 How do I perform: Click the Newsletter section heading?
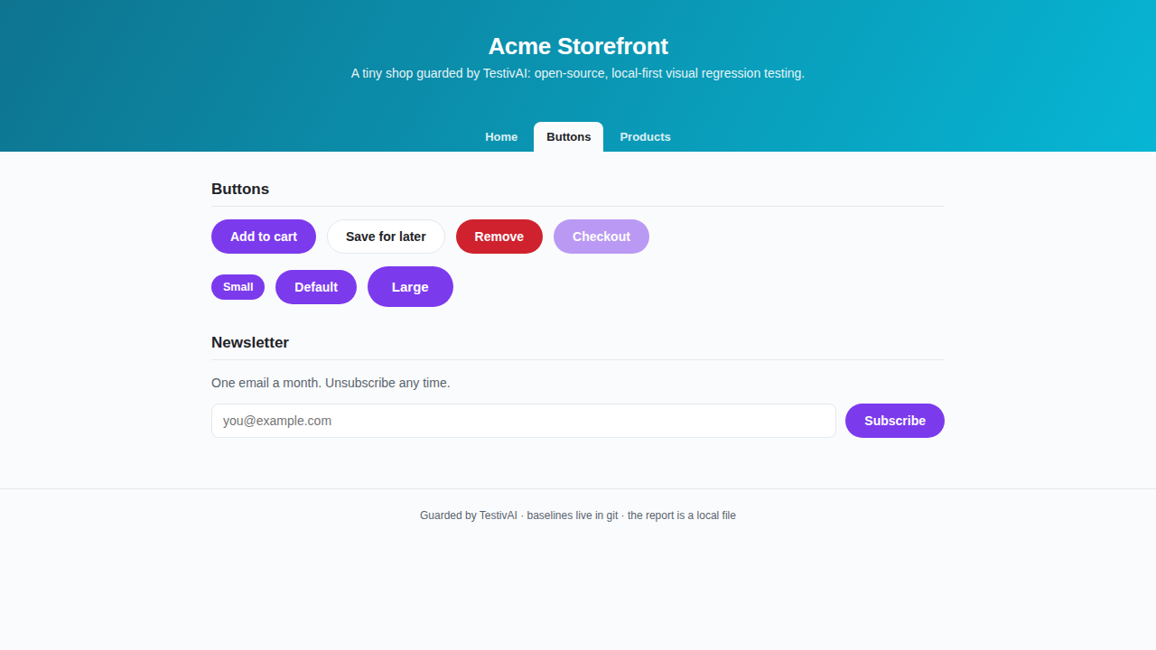tap(250, 343)
